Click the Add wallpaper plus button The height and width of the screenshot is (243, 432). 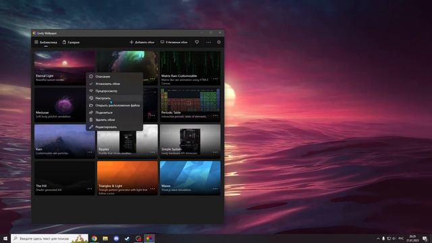pos(142,42)
